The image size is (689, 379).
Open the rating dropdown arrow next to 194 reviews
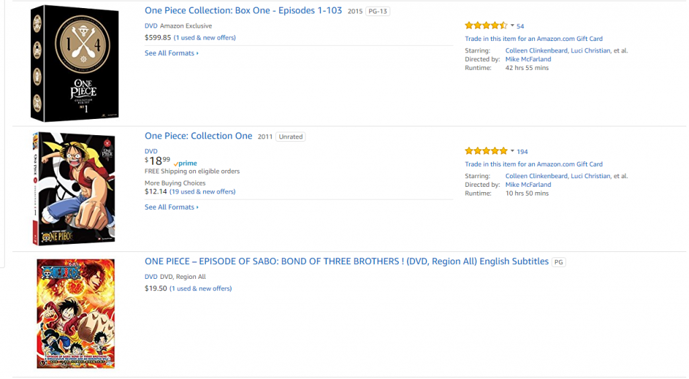(512, 151)
